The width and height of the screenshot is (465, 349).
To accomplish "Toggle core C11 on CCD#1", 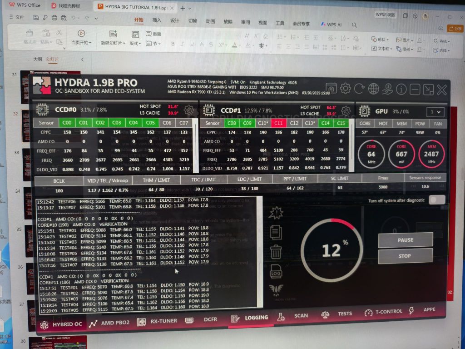I will (279, 123).
